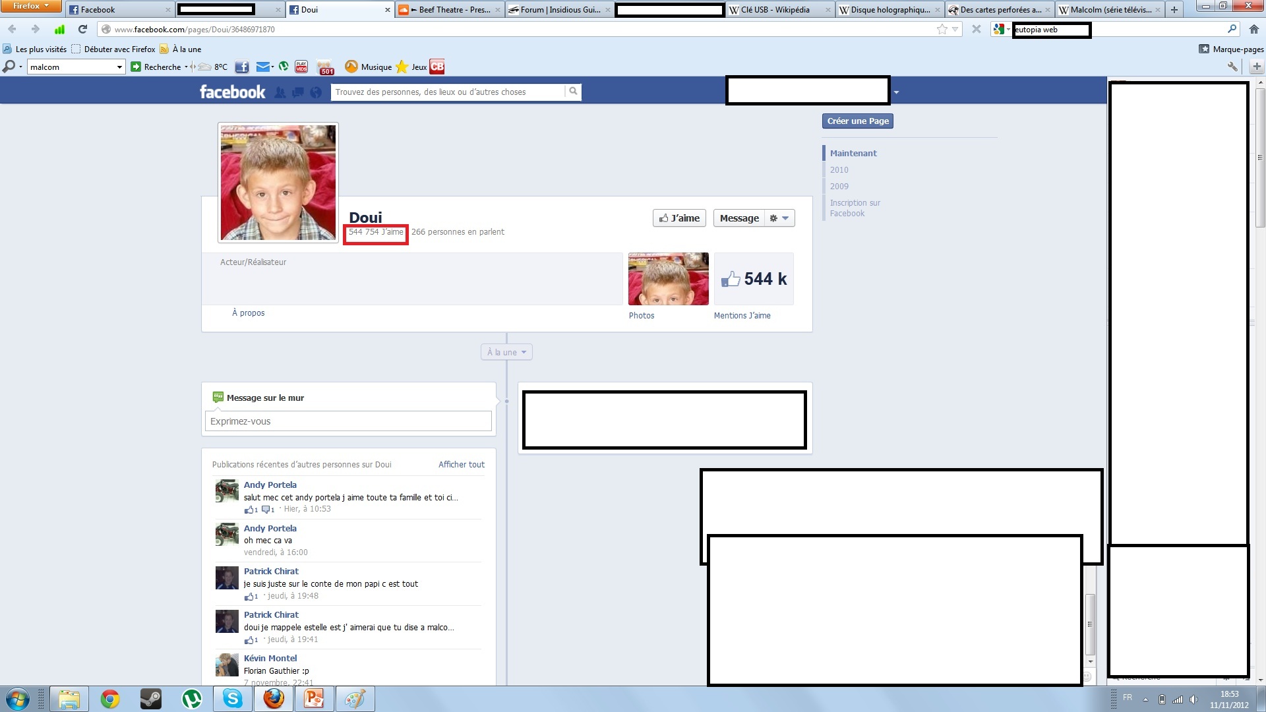Click the toolbar uTorrent icon
Viewport: 1266px width, 712px height.
284,67
